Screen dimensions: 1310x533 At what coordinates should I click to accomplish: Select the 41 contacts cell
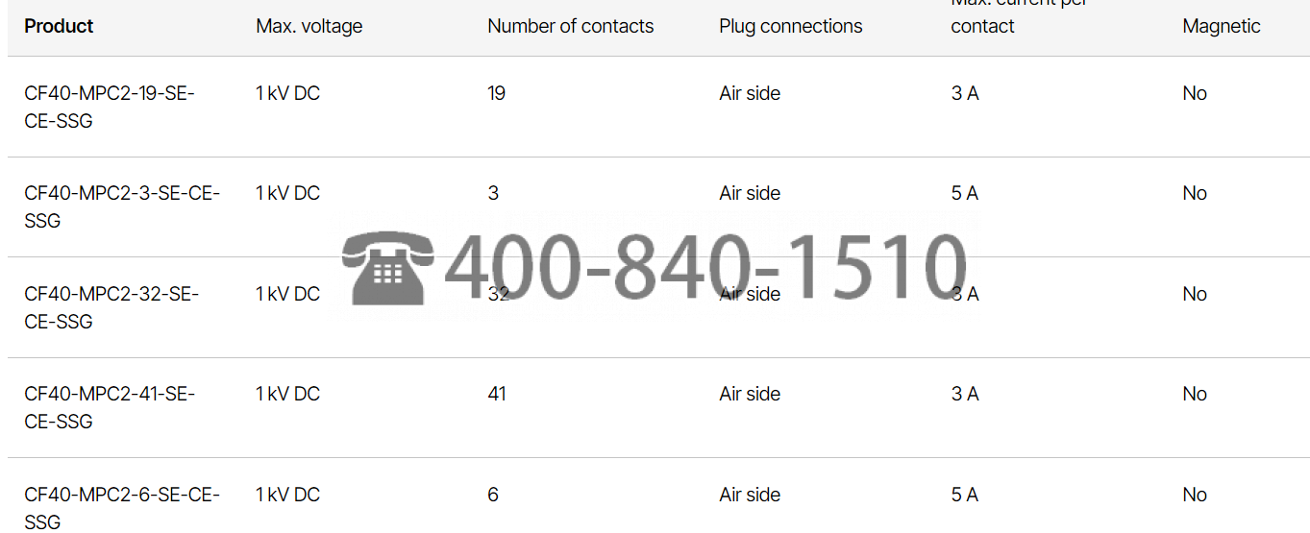pos(497,394)
